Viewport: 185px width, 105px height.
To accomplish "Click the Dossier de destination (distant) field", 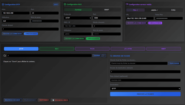I will click(145, 72).
